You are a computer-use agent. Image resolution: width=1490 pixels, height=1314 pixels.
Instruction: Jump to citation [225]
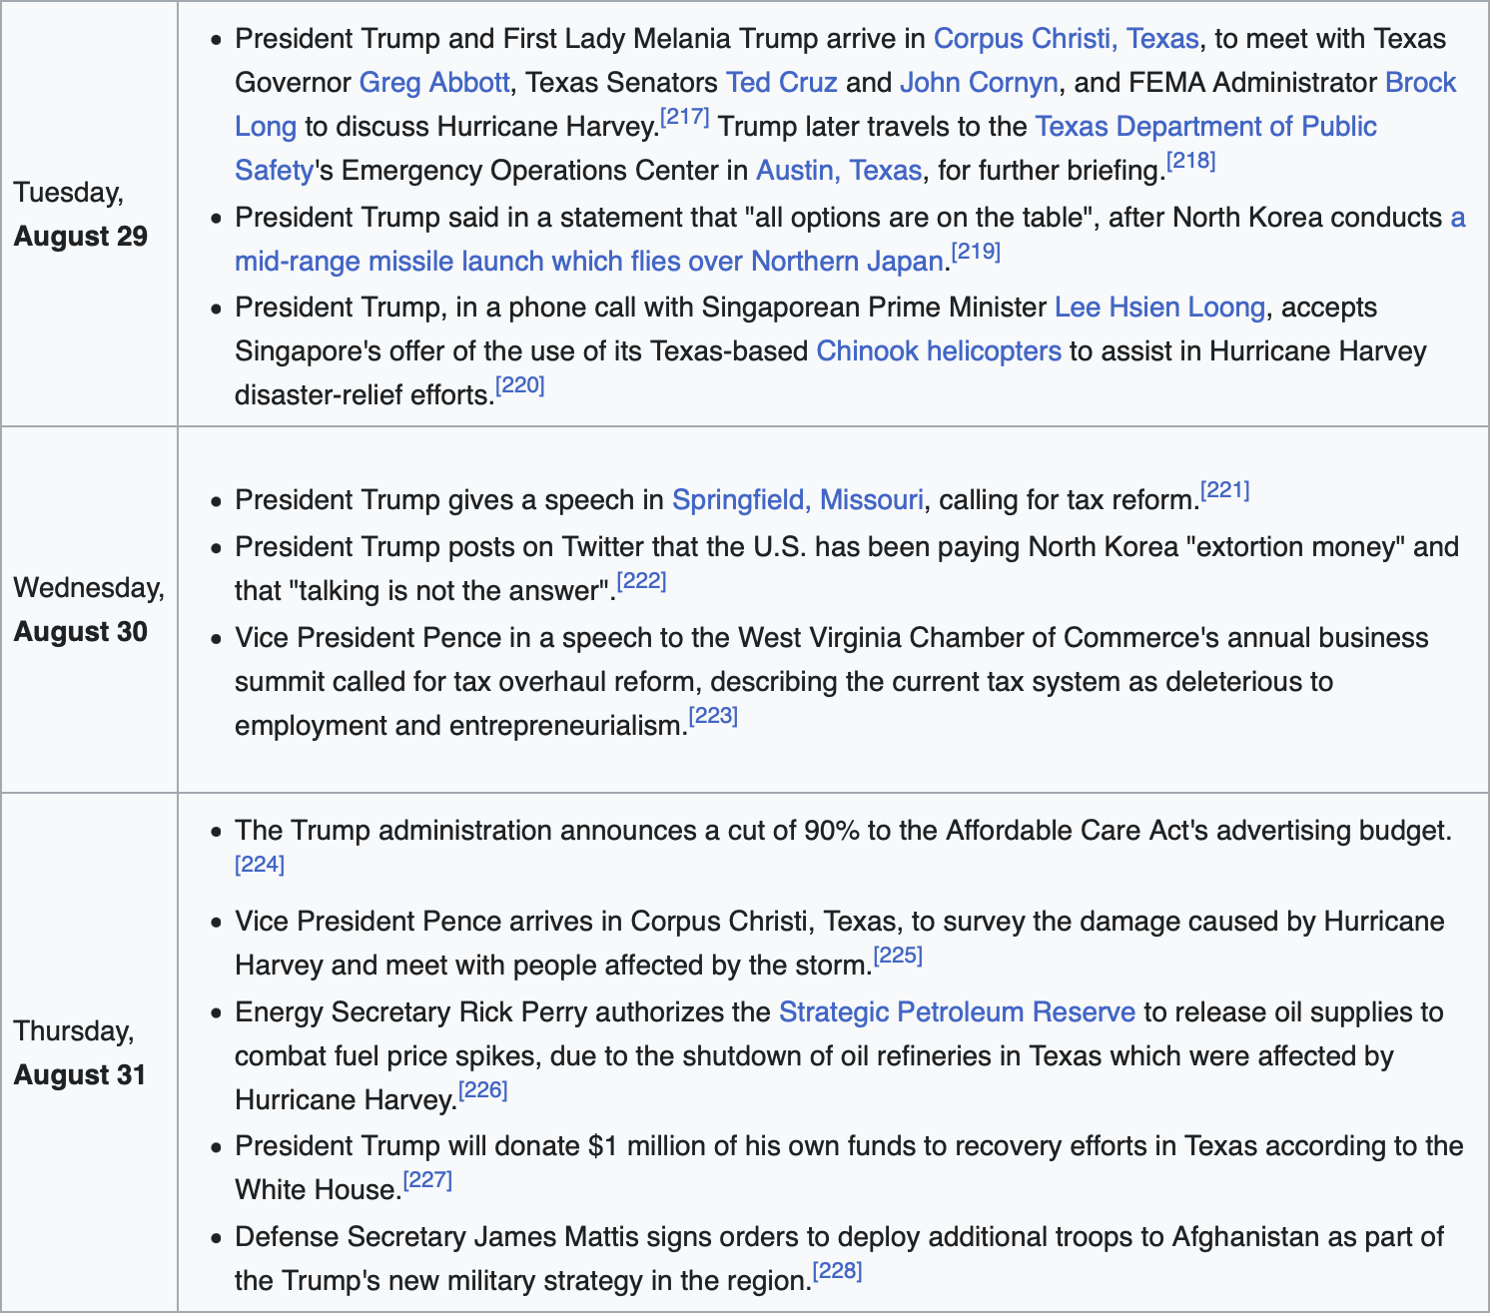[898, 956]
